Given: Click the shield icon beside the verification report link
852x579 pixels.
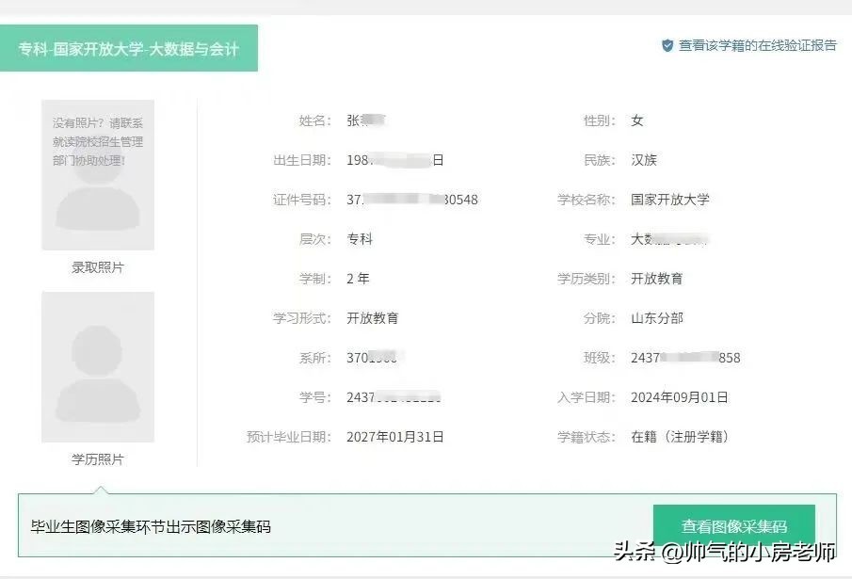Looking at the screenshot, I should click(x=667, y=45).
